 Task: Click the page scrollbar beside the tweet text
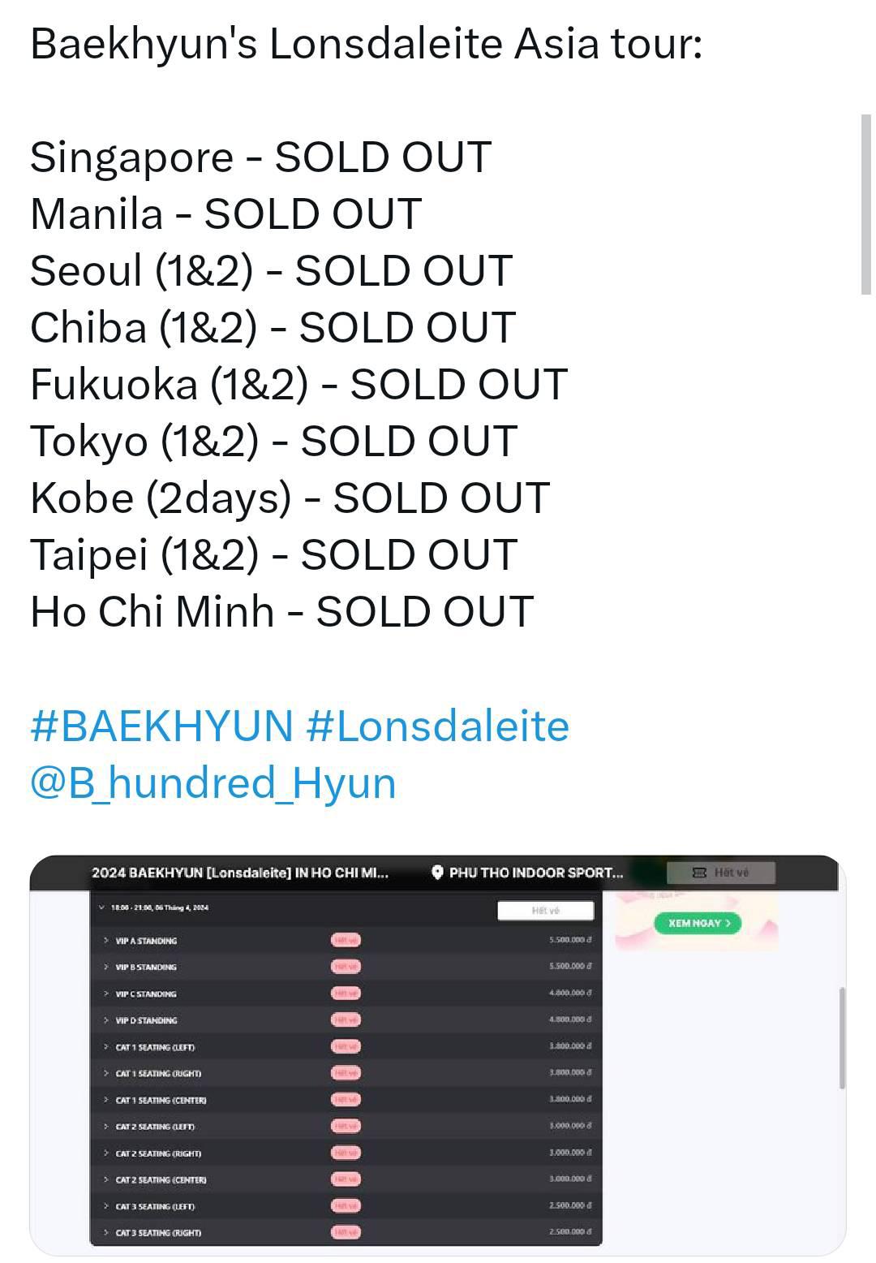click(x=865, y=204)
